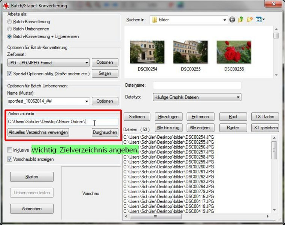Go up one folder level

pos(241,19)
